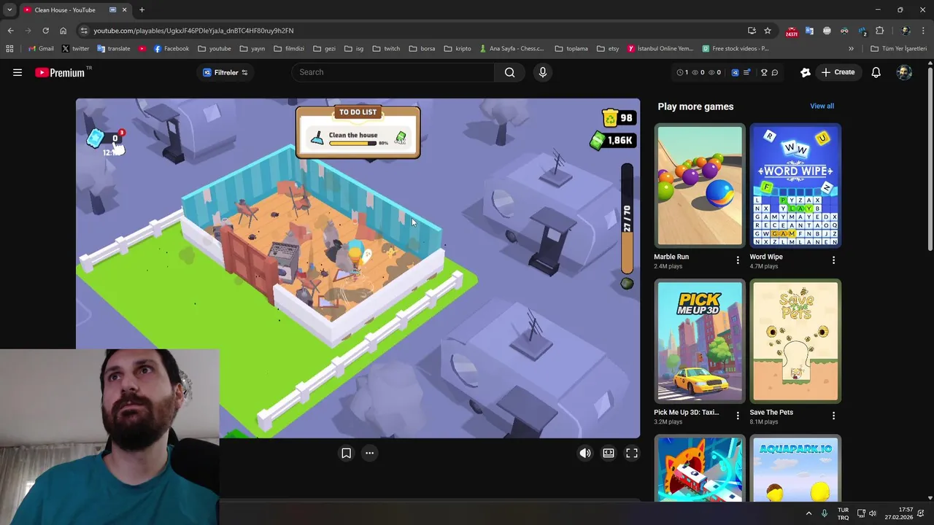This screenshot has height=525, width=934.
Task: Open the YouTube guide hamburger menu
Action: pyautogui.click(x=18, y=72)
